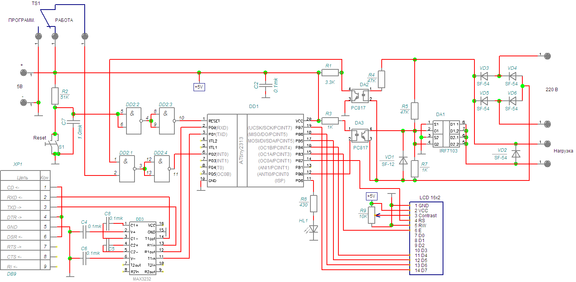Viewport: 576px width, 282px height.
Task: Select diode VD5 symbol in bridge
Action: pyautogui.click(x=484, y=101)
